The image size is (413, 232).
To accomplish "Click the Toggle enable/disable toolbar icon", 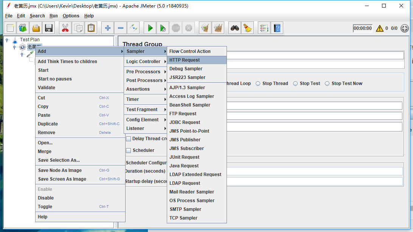I will pos(134,28).
